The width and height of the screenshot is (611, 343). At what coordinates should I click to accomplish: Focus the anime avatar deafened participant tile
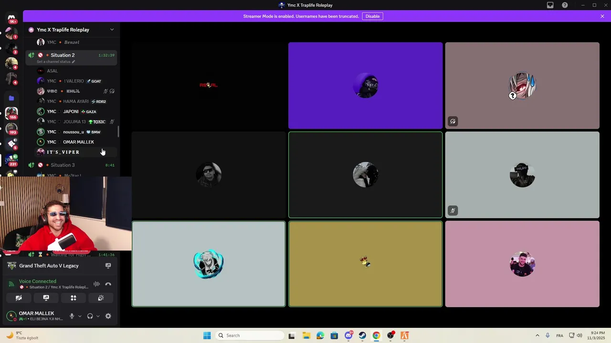522,85
